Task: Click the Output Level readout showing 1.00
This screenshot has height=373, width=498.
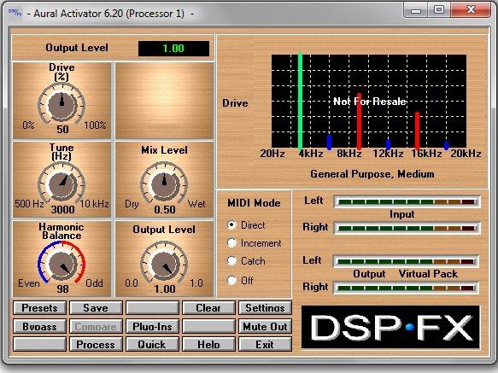Action: click(173, 49)
